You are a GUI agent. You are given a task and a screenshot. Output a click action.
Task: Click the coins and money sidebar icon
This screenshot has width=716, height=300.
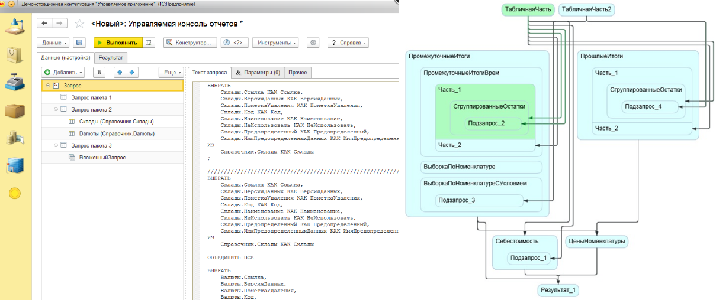15,138
